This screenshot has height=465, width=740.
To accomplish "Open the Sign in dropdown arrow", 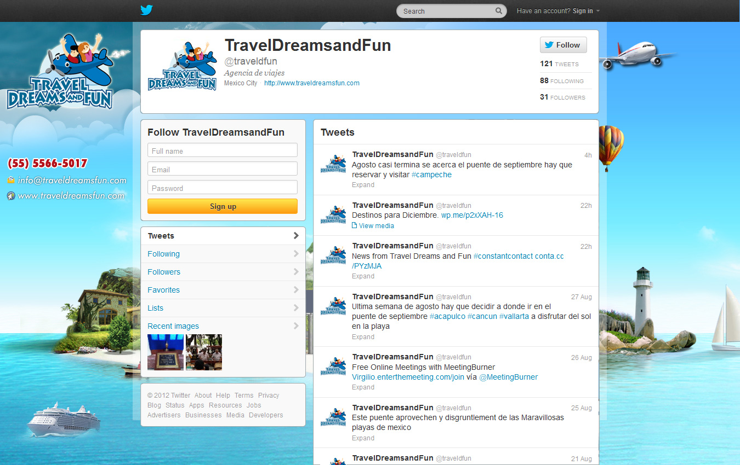I will coord(598,11).
